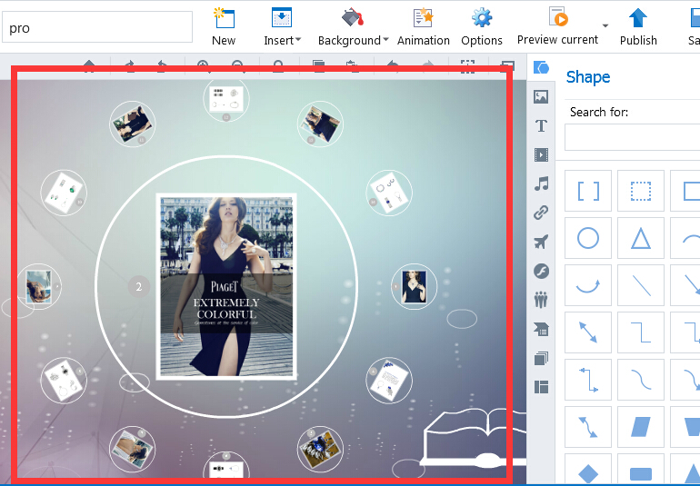
Task: Click the 'Search for:' label
Action: click(599, 112)
